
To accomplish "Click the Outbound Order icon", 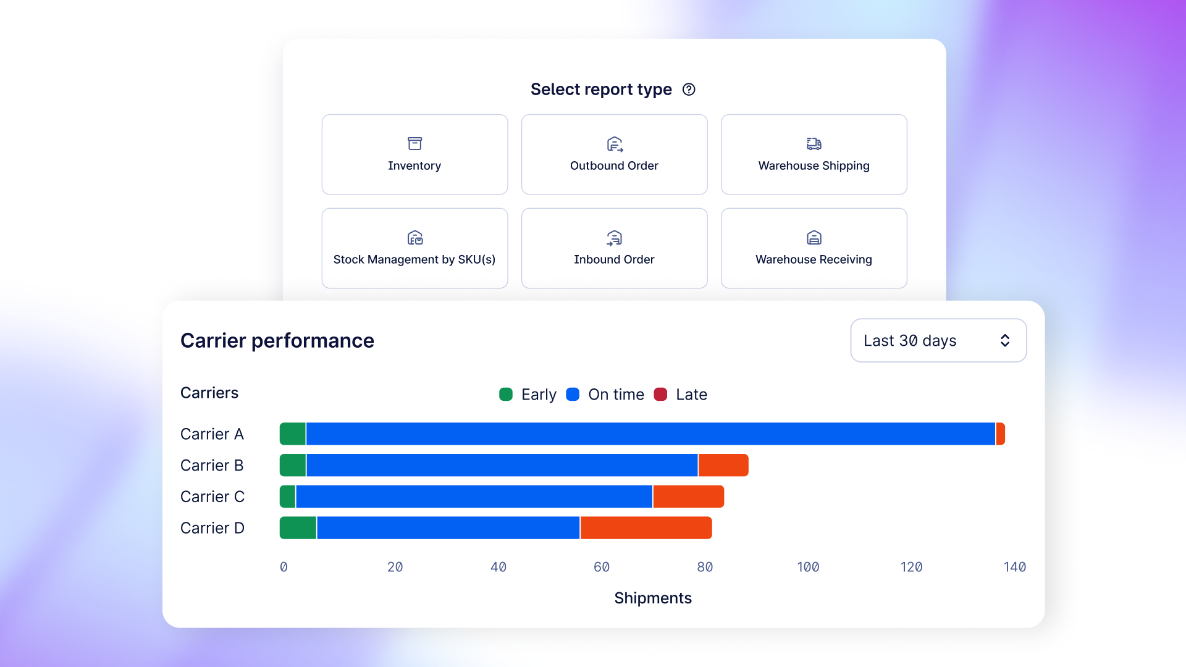I will point(615,144).
